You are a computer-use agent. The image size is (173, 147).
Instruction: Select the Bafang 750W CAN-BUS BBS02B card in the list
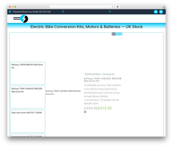point(28,97)
